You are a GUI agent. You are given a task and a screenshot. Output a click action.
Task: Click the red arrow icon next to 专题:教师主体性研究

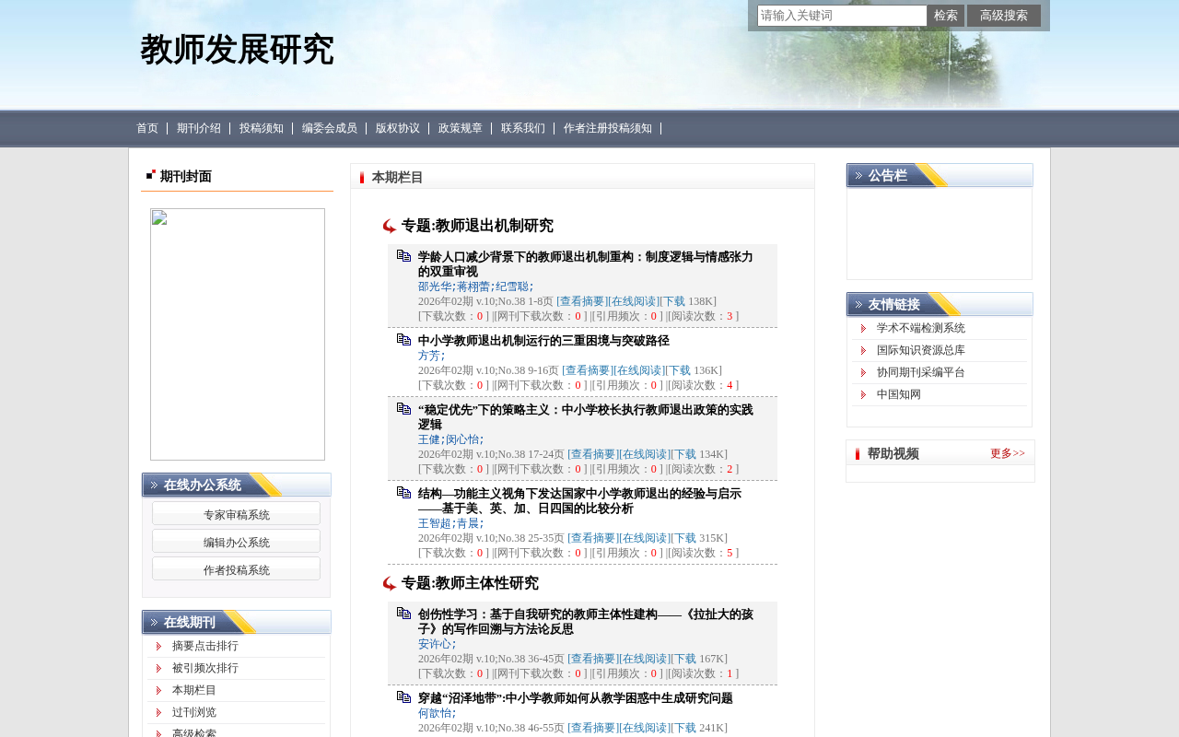pos(390,583)
